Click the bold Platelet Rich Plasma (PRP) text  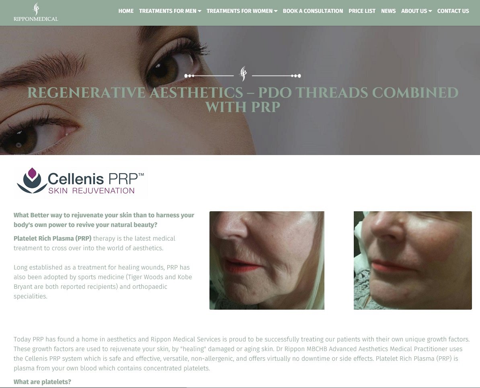point(52,238)
